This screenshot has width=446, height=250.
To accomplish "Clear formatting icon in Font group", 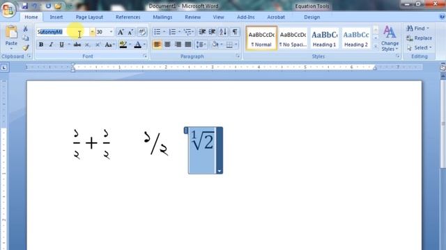I will 141,32.
